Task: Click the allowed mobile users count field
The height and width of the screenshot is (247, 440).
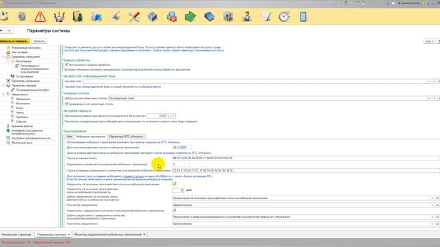Action: click(x=181, y=165)
